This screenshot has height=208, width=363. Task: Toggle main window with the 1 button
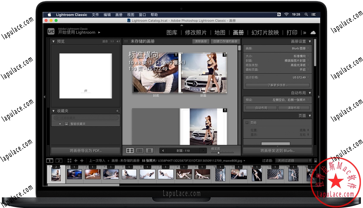point(50,160)
